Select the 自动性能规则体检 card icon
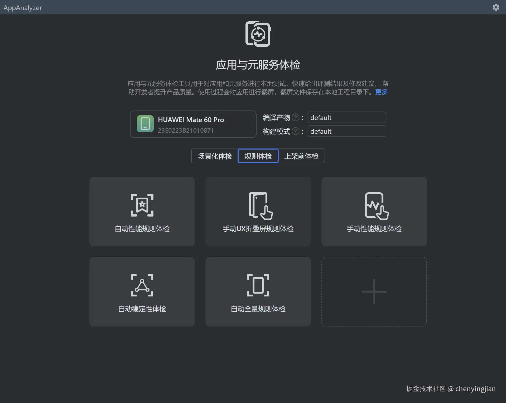 coord(142,205)
